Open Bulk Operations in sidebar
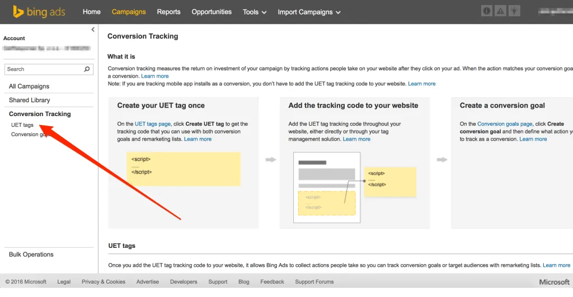The image size is (573, 297). (31, 255)
